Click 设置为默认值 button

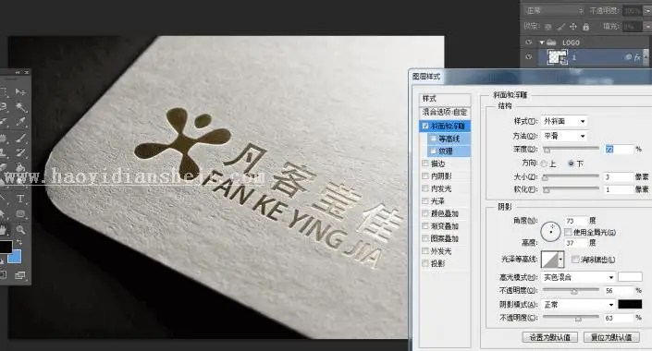tap(549, 337)
